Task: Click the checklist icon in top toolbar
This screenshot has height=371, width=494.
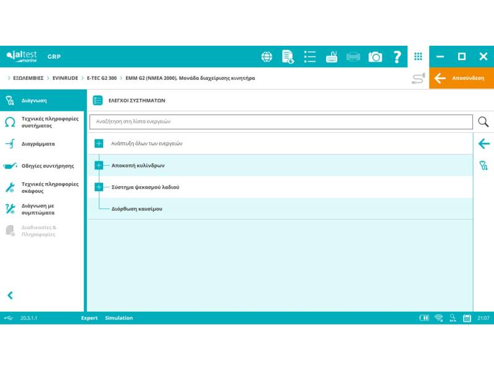Action: (310, 57)
